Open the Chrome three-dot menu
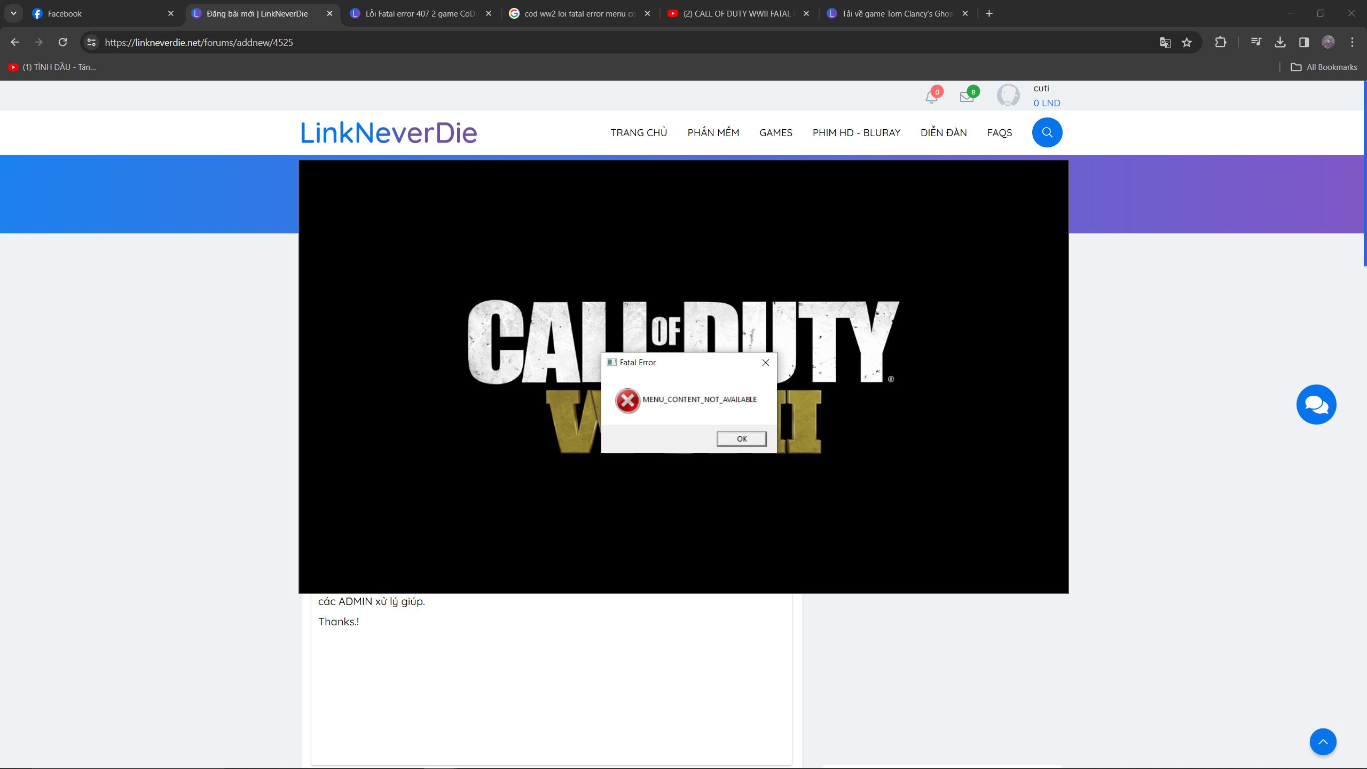The height and width of the screenshot is (769, 1367). [1352, 42]
